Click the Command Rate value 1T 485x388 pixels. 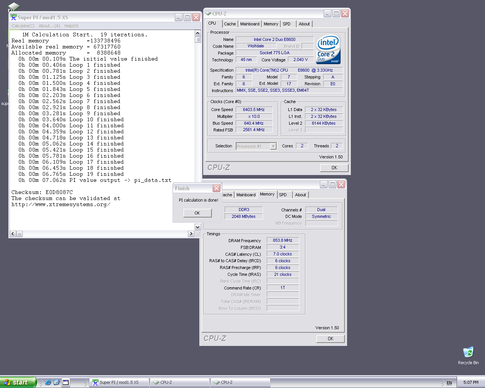click(x=283, y=288)
